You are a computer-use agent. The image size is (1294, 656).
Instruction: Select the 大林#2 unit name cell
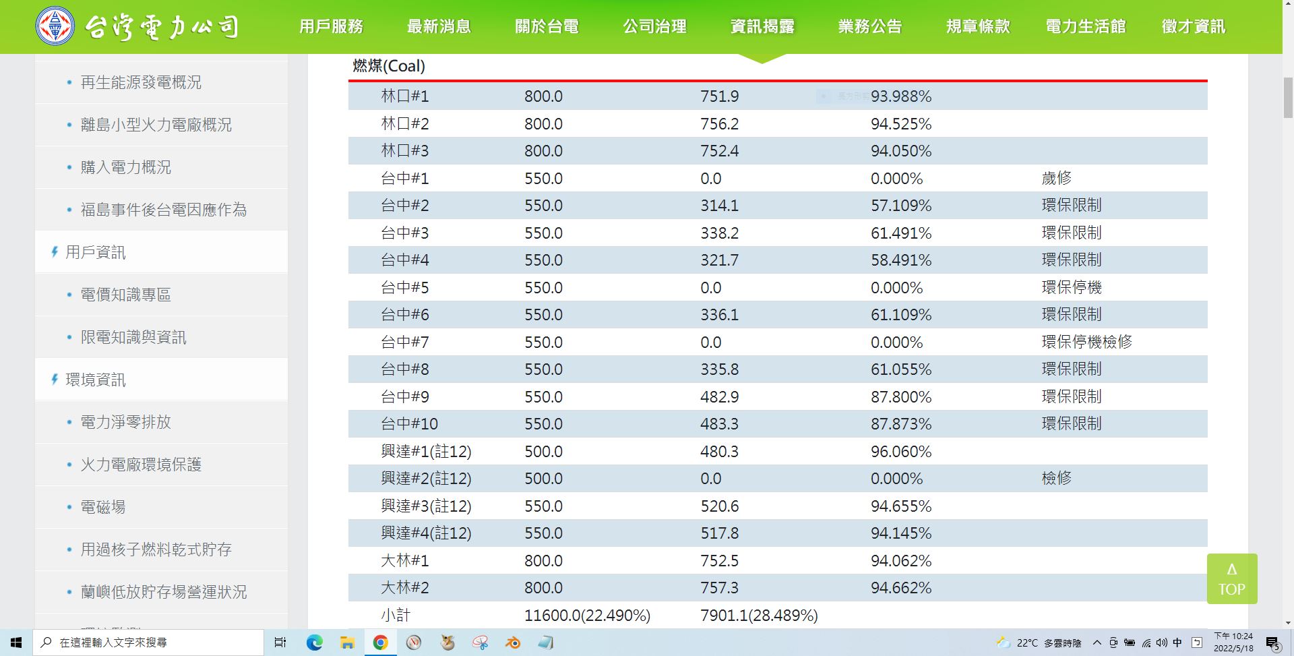[x=405, y=587]
